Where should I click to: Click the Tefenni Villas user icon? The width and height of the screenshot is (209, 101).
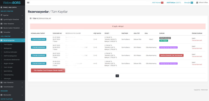[197, 3]
